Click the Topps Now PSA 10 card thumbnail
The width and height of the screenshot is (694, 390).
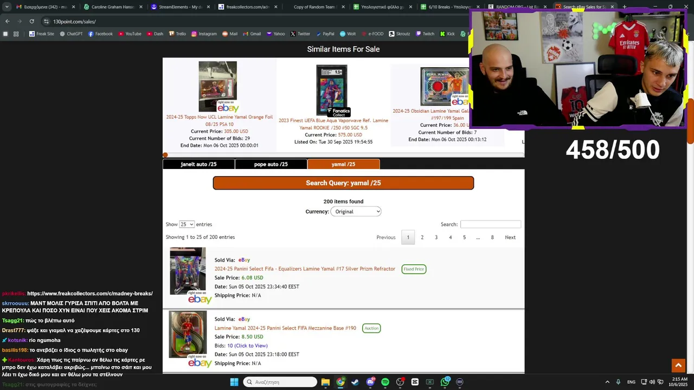[x=218, y=87]
